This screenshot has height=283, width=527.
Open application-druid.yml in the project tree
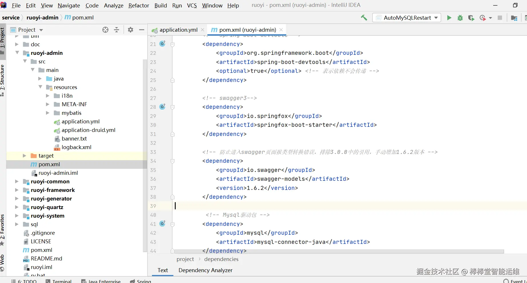coord(89,130)
